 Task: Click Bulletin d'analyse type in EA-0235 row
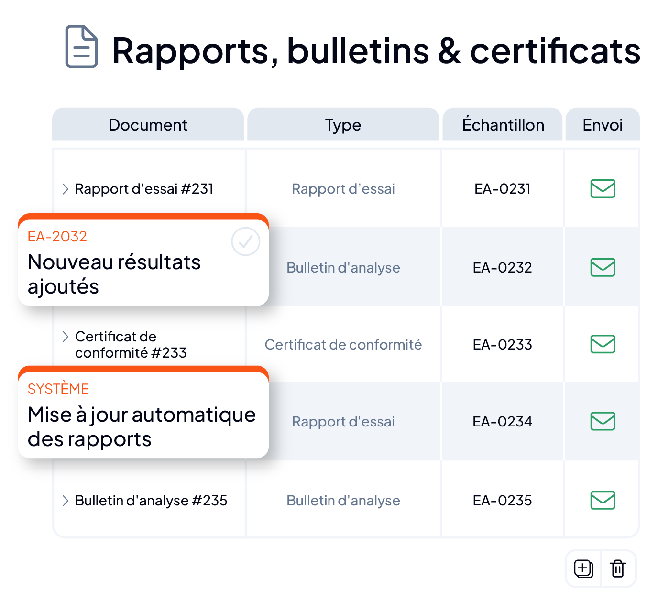pyautogui.click(x=343, y=501)
